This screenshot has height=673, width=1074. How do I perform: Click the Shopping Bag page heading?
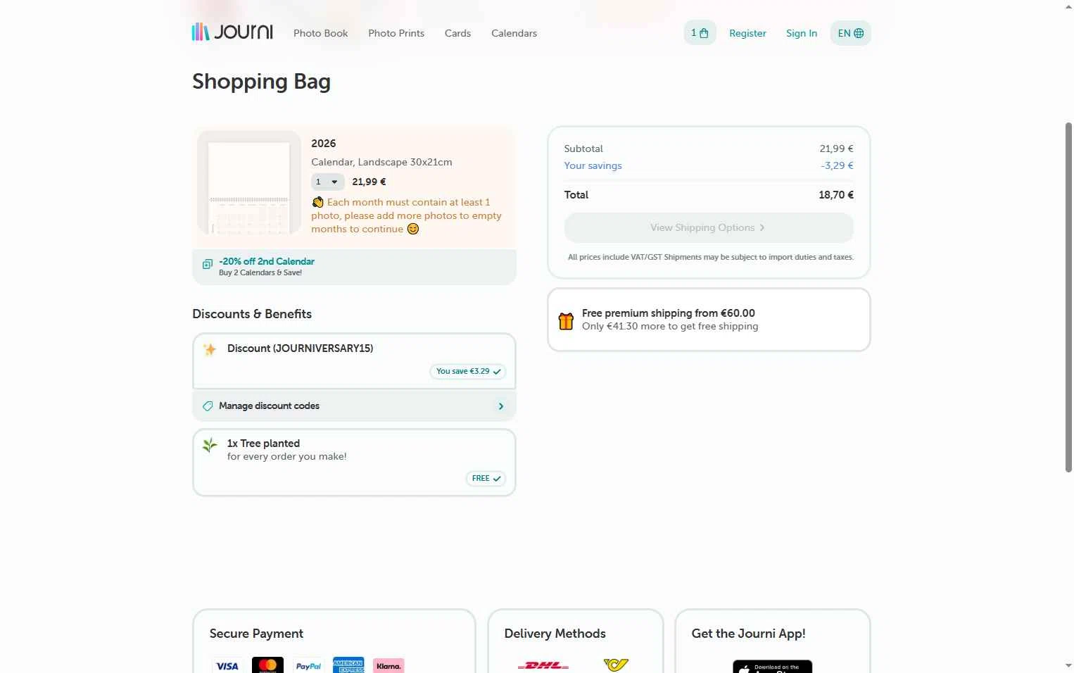261,82
